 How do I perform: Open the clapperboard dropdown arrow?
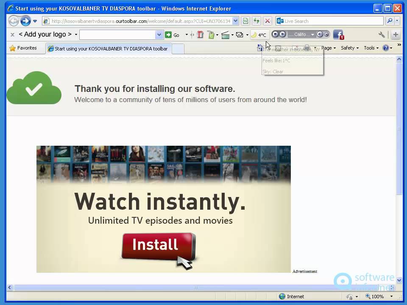tap(232, 35)
